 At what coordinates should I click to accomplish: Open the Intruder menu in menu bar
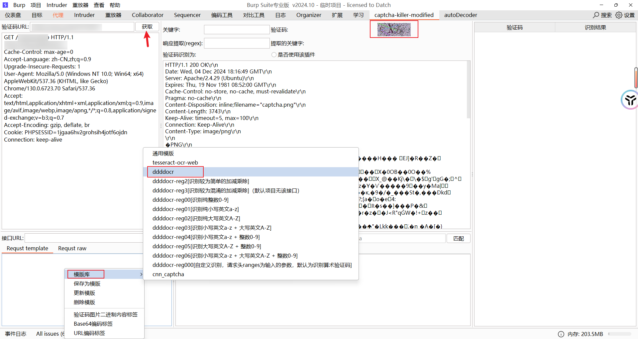(x=57, y=5)
